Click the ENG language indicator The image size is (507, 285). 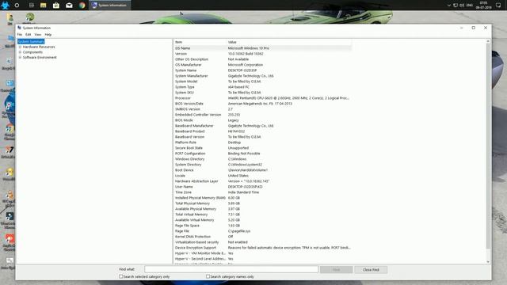(x=470, y=6)
